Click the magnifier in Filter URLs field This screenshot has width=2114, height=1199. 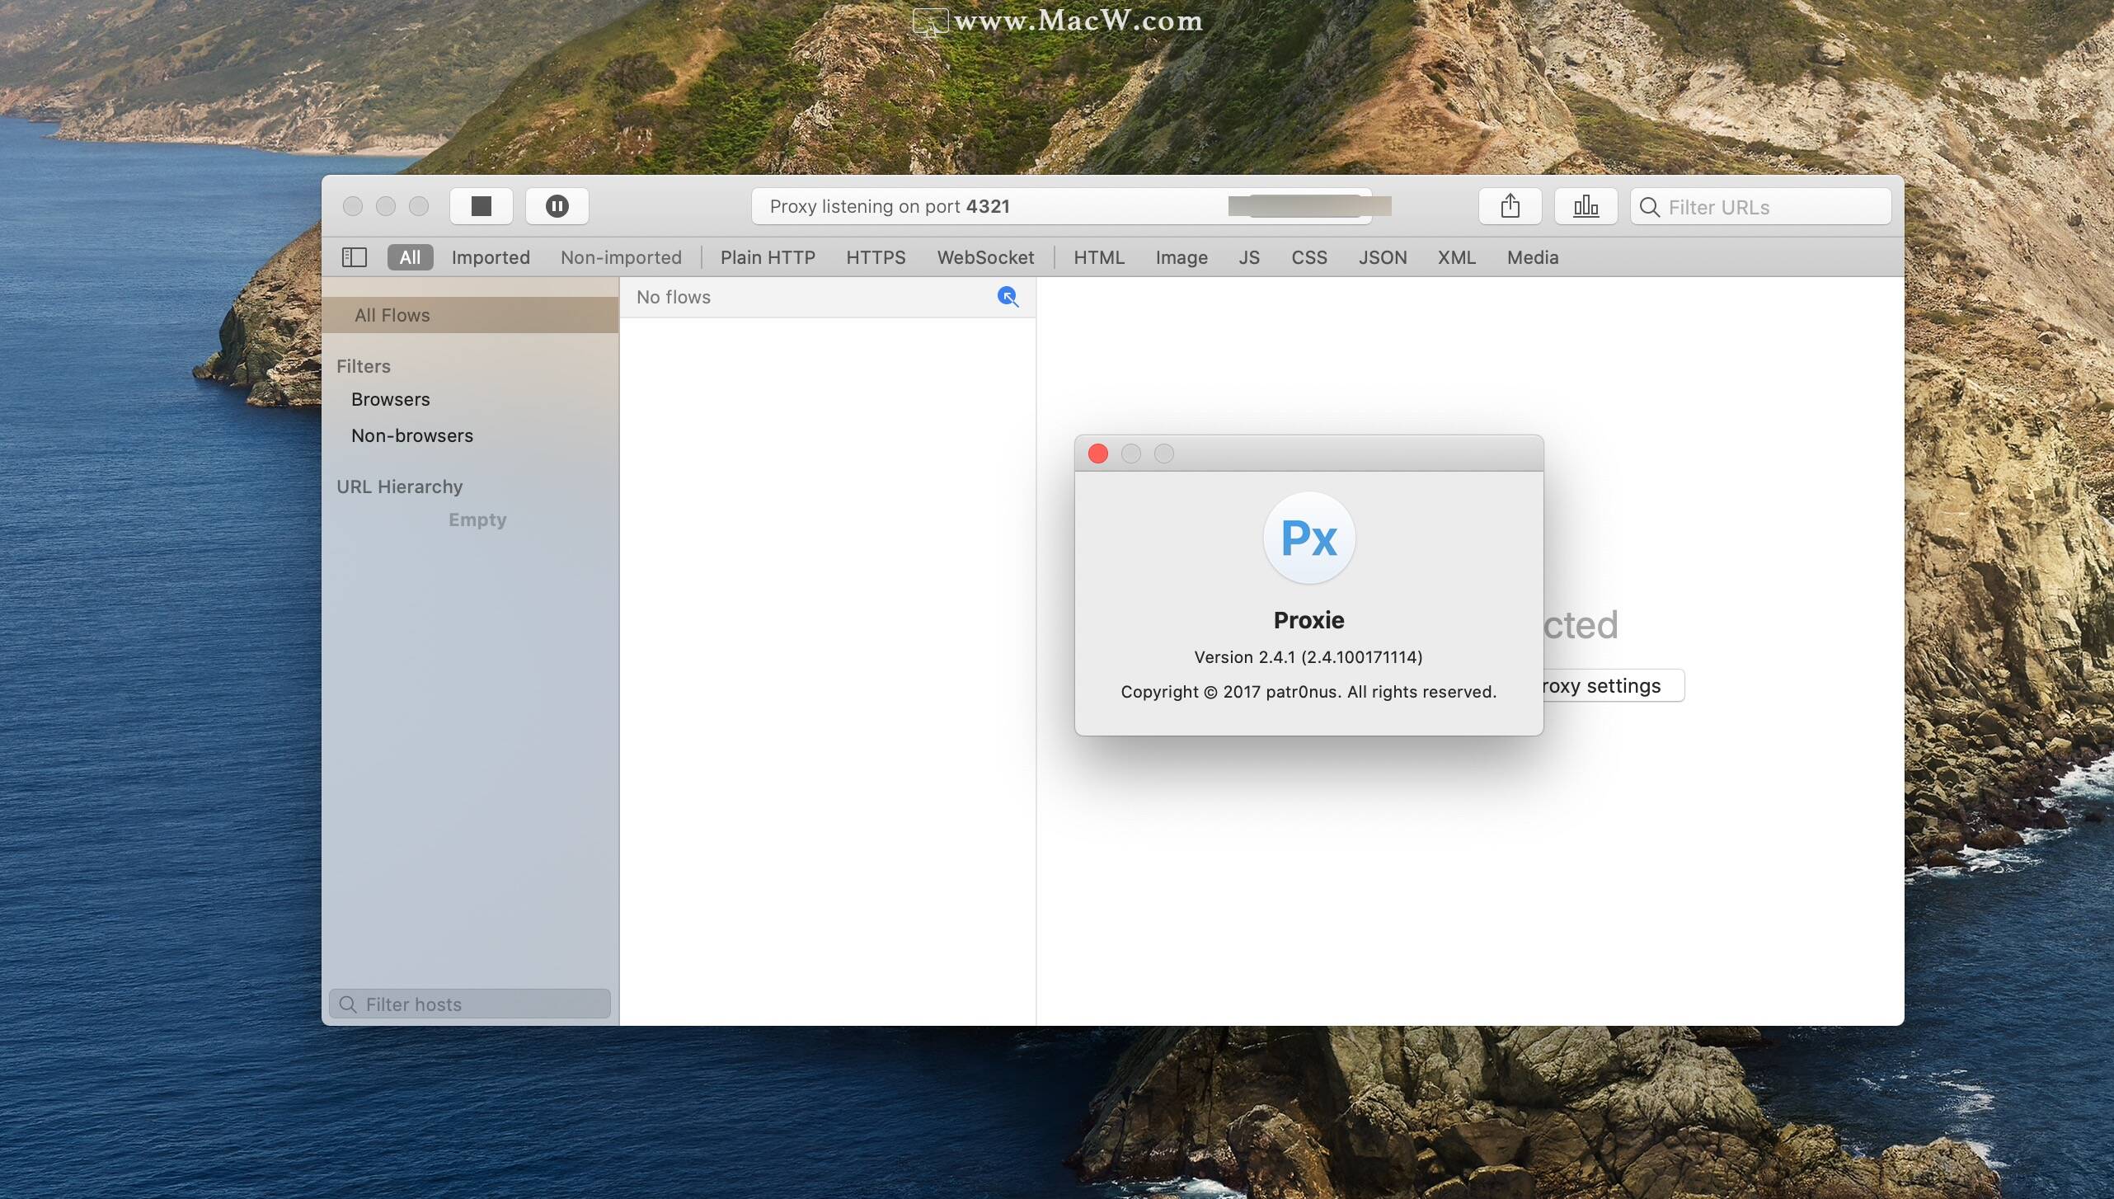(1650, 207)
